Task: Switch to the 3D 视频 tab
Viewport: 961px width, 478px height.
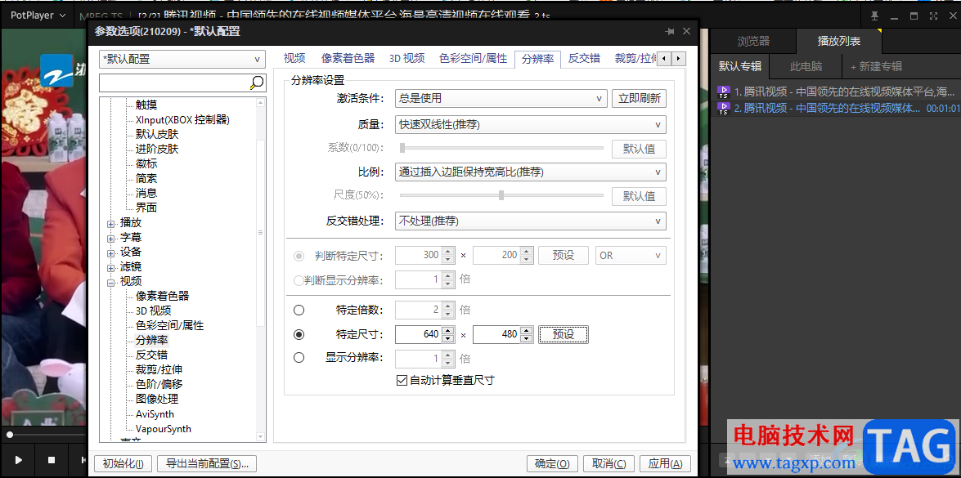Action: coord(407,59)
